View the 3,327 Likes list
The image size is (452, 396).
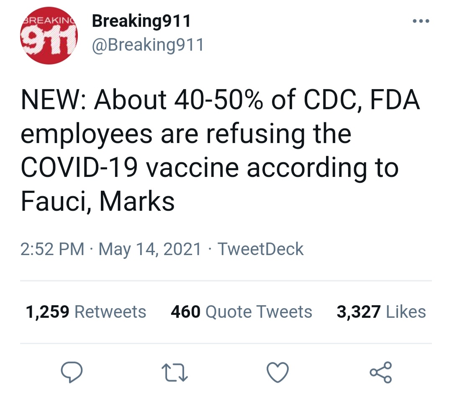381,312
